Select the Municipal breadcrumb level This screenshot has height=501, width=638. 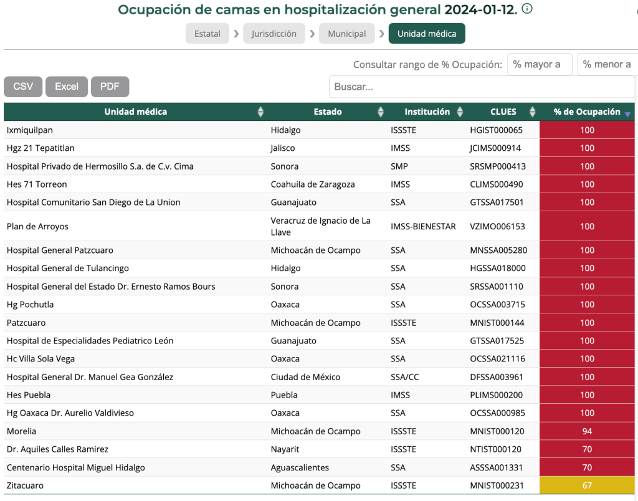coord(347,34)
